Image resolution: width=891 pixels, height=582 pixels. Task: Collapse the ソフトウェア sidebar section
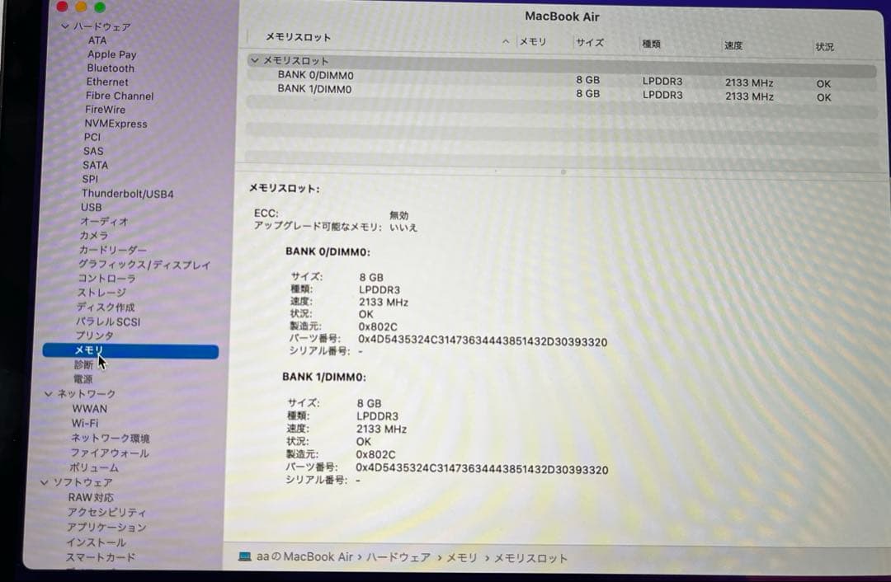pos(44,482)
